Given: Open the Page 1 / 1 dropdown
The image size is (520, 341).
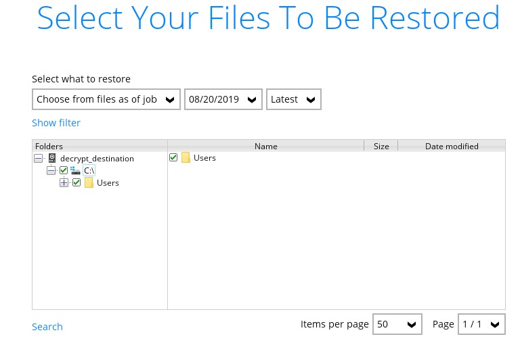Looking at the screenshot, I should tap(481, 324).
